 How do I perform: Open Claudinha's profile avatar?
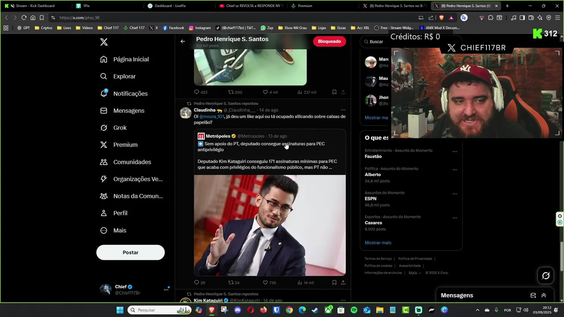(x=186, y=113)
